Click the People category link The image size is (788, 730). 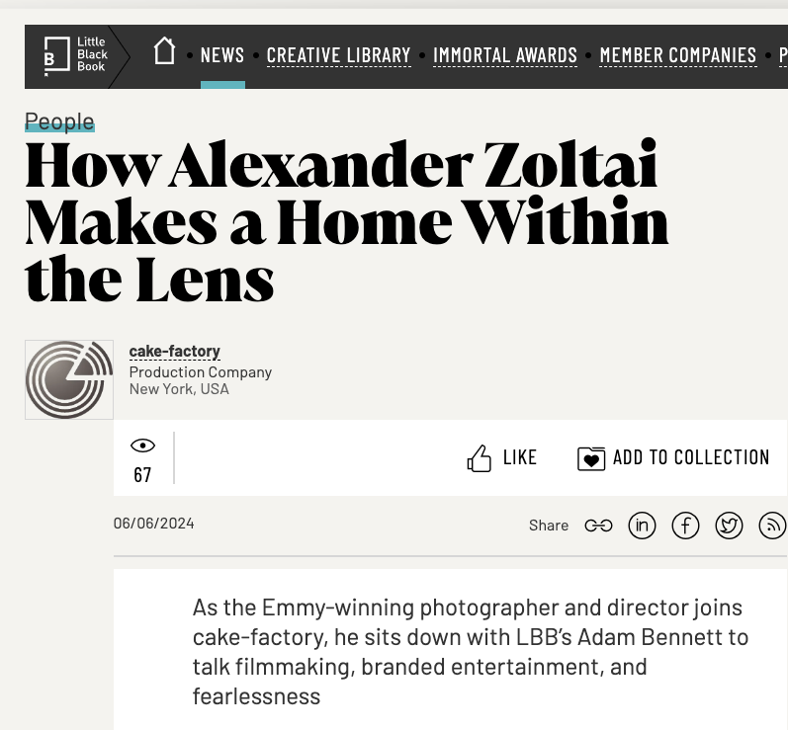pyautogui.click(x=59, y=122)
